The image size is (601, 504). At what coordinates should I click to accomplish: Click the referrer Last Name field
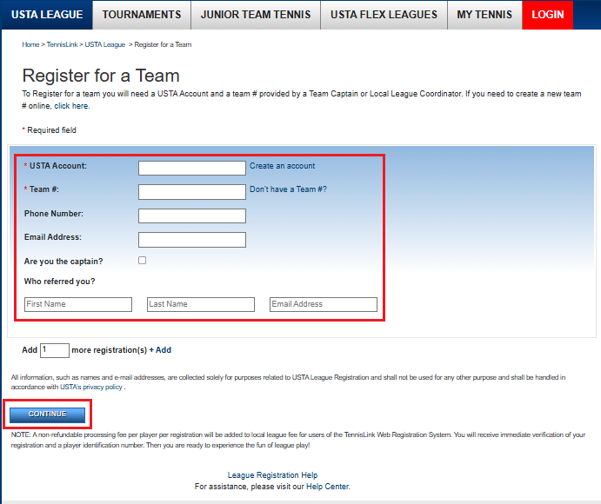tap(201, 304)
